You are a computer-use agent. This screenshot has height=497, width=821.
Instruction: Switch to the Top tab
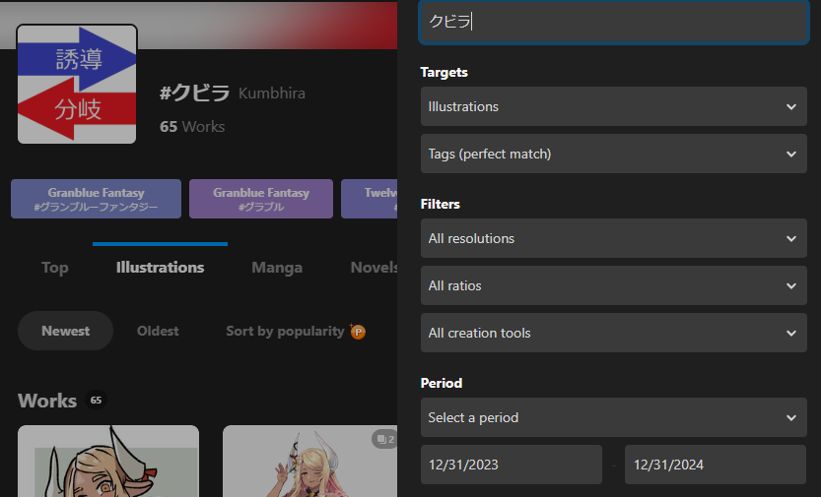pos(55,268)
